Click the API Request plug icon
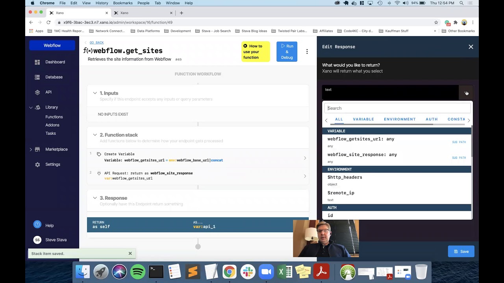The height and width of the screenshot is (283, 504). click(x=99, y=173)
